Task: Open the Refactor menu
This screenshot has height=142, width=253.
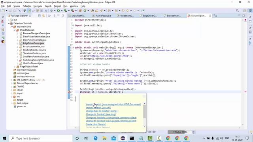Action: coord(27,6)
